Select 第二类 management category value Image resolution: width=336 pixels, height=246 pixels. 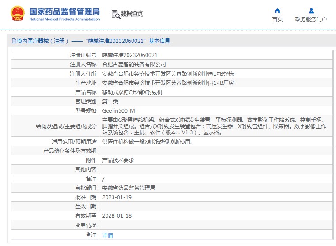[x=110, y=101]
